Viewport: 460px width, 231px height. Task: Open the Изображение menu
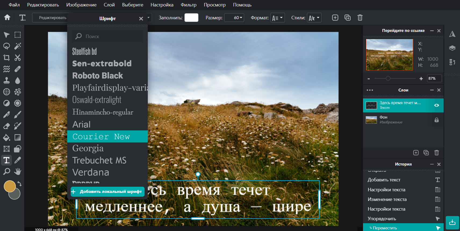81,5
